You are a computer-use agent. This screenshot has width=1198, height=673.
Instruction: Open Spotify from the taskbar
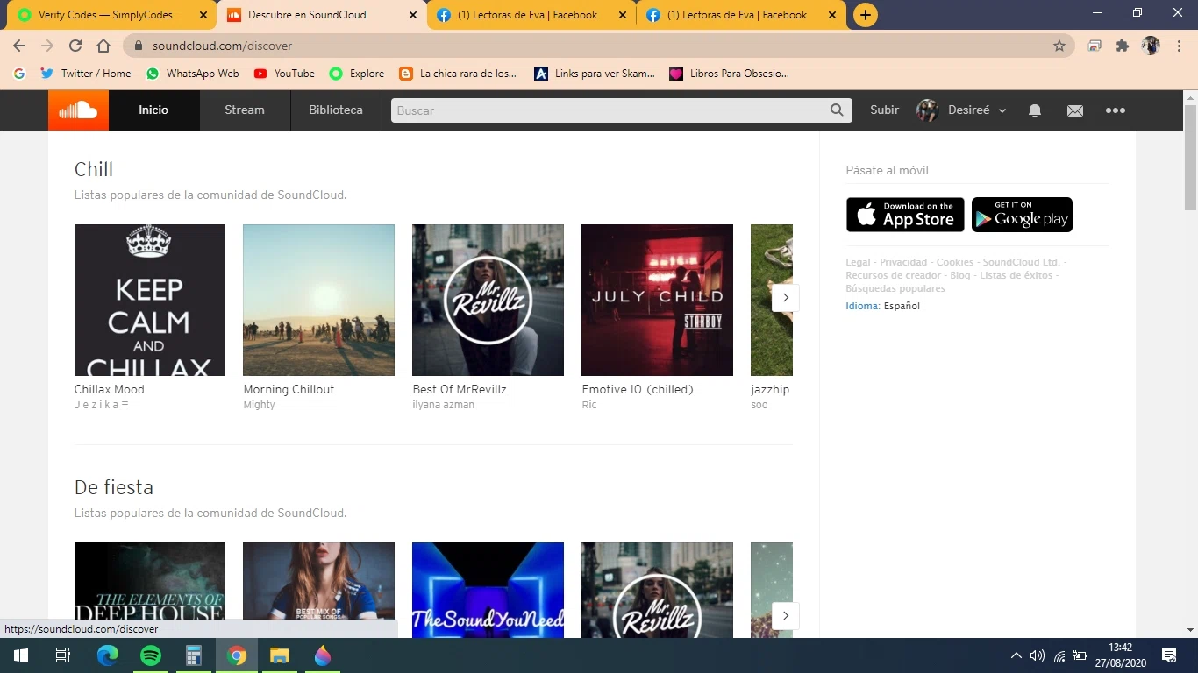pos(151,655)
